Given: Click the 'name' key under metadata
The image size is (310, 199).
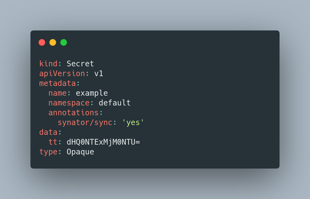Looking at the screenshot, I should 58,93.
